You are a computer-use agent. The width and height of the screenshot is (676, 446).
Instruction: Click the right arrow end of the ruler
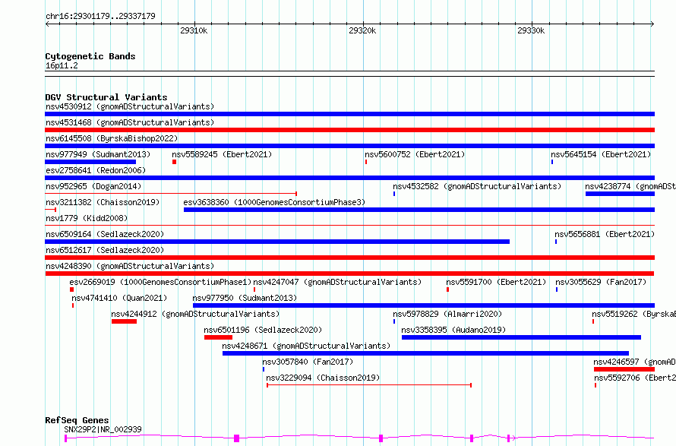[x=652, y=24]
